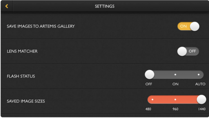Set Saved Image Sizes slider to 480 dot
The height and width of the screenshot is (118, 209).
pyautogui.click(x=152, y=100)
